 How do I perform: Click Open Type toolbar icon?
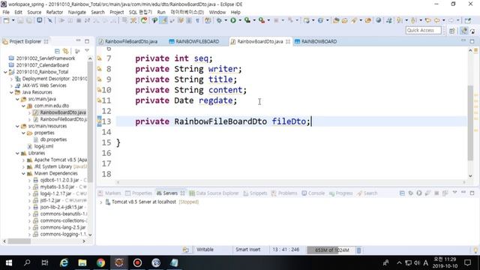point(336,20)
